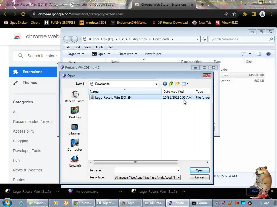The height and width of the screenshot is (207, 277).
Task: Open Chrome profile avatar
Action: pyautogui.click(x=262, y=14)
